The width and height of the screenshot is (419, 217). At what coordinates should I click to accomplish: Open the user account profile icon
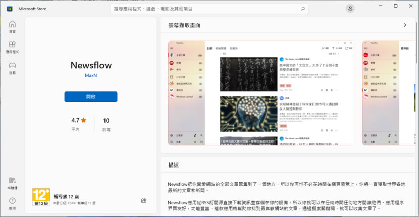tap(350, 8)
